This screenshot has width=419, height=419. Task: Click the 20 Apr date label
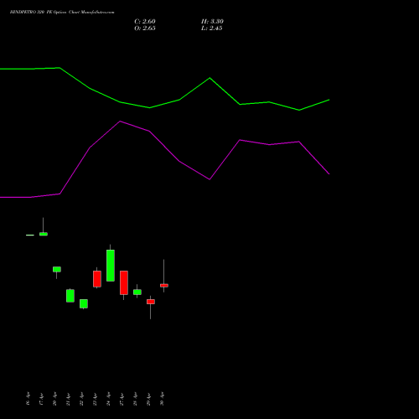click(x=54, y=399)
